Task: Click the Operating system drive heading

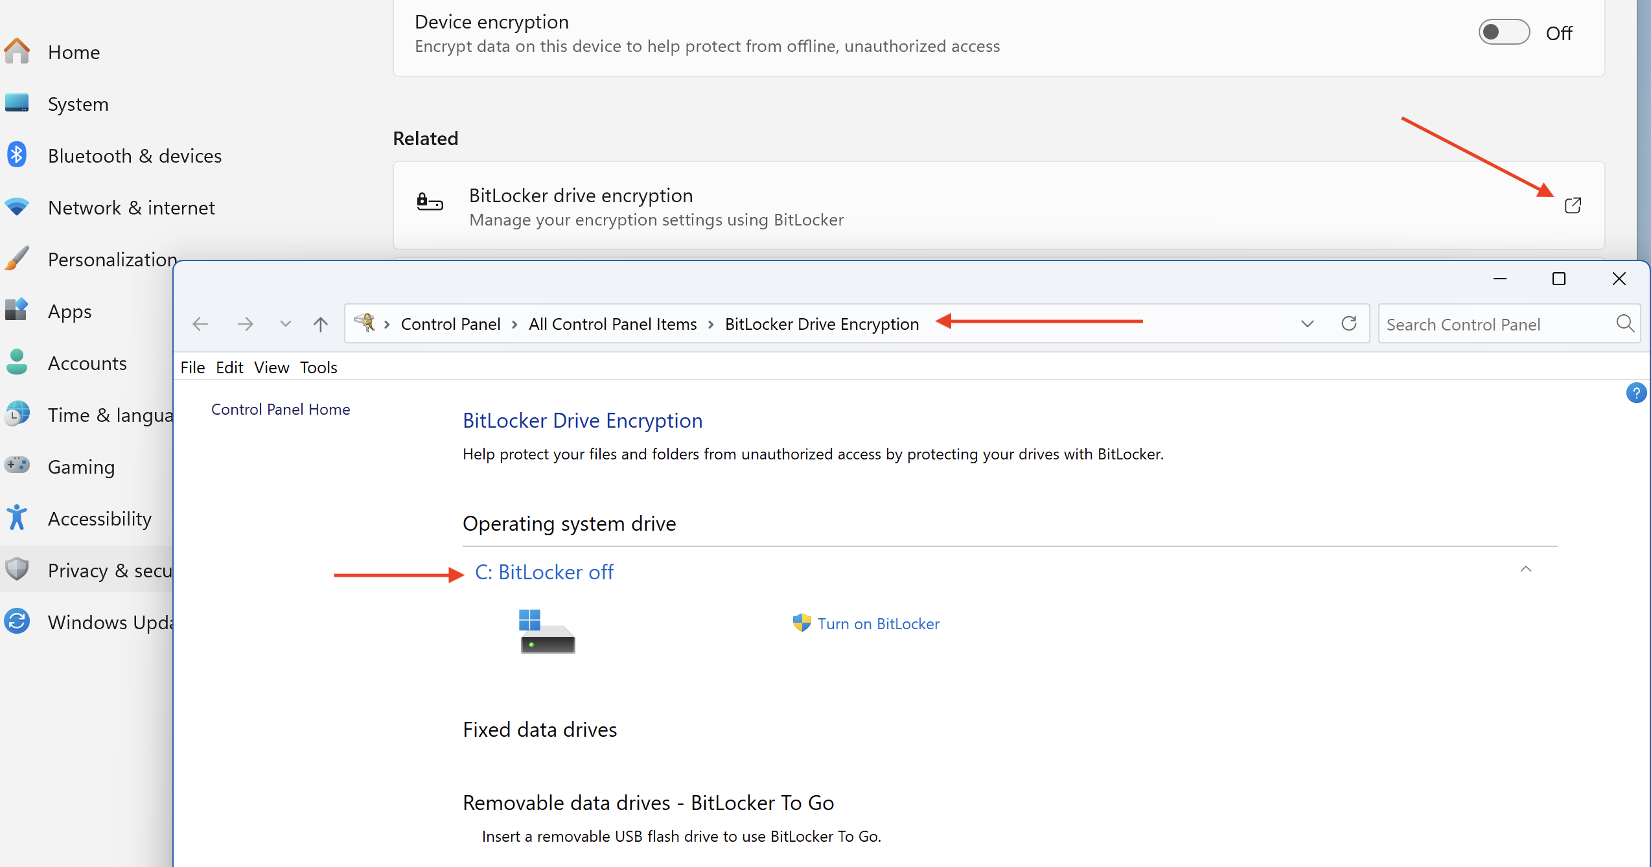Action: [x=569, y=524]
